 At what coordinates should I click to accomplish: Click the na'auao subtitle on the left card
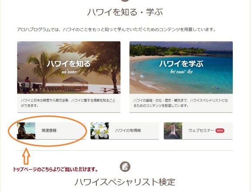pyautogui.click(x=69, y=72)
